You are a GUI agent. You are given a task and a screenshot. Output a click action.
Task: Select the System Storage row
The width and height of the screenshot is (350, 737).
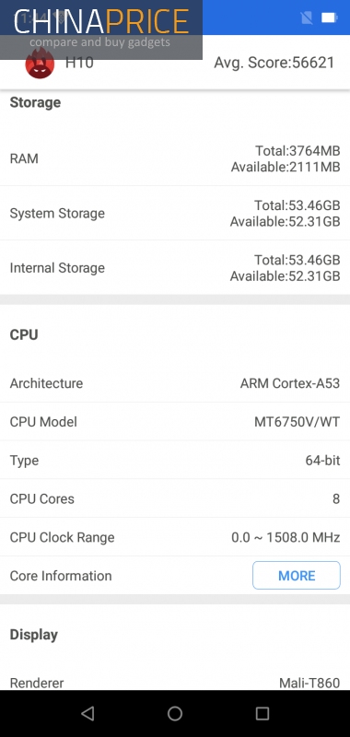(175, 213)
